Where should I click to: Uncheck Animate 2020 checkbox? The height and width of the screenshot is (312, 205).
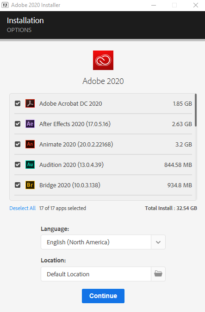tap(18, 144)
